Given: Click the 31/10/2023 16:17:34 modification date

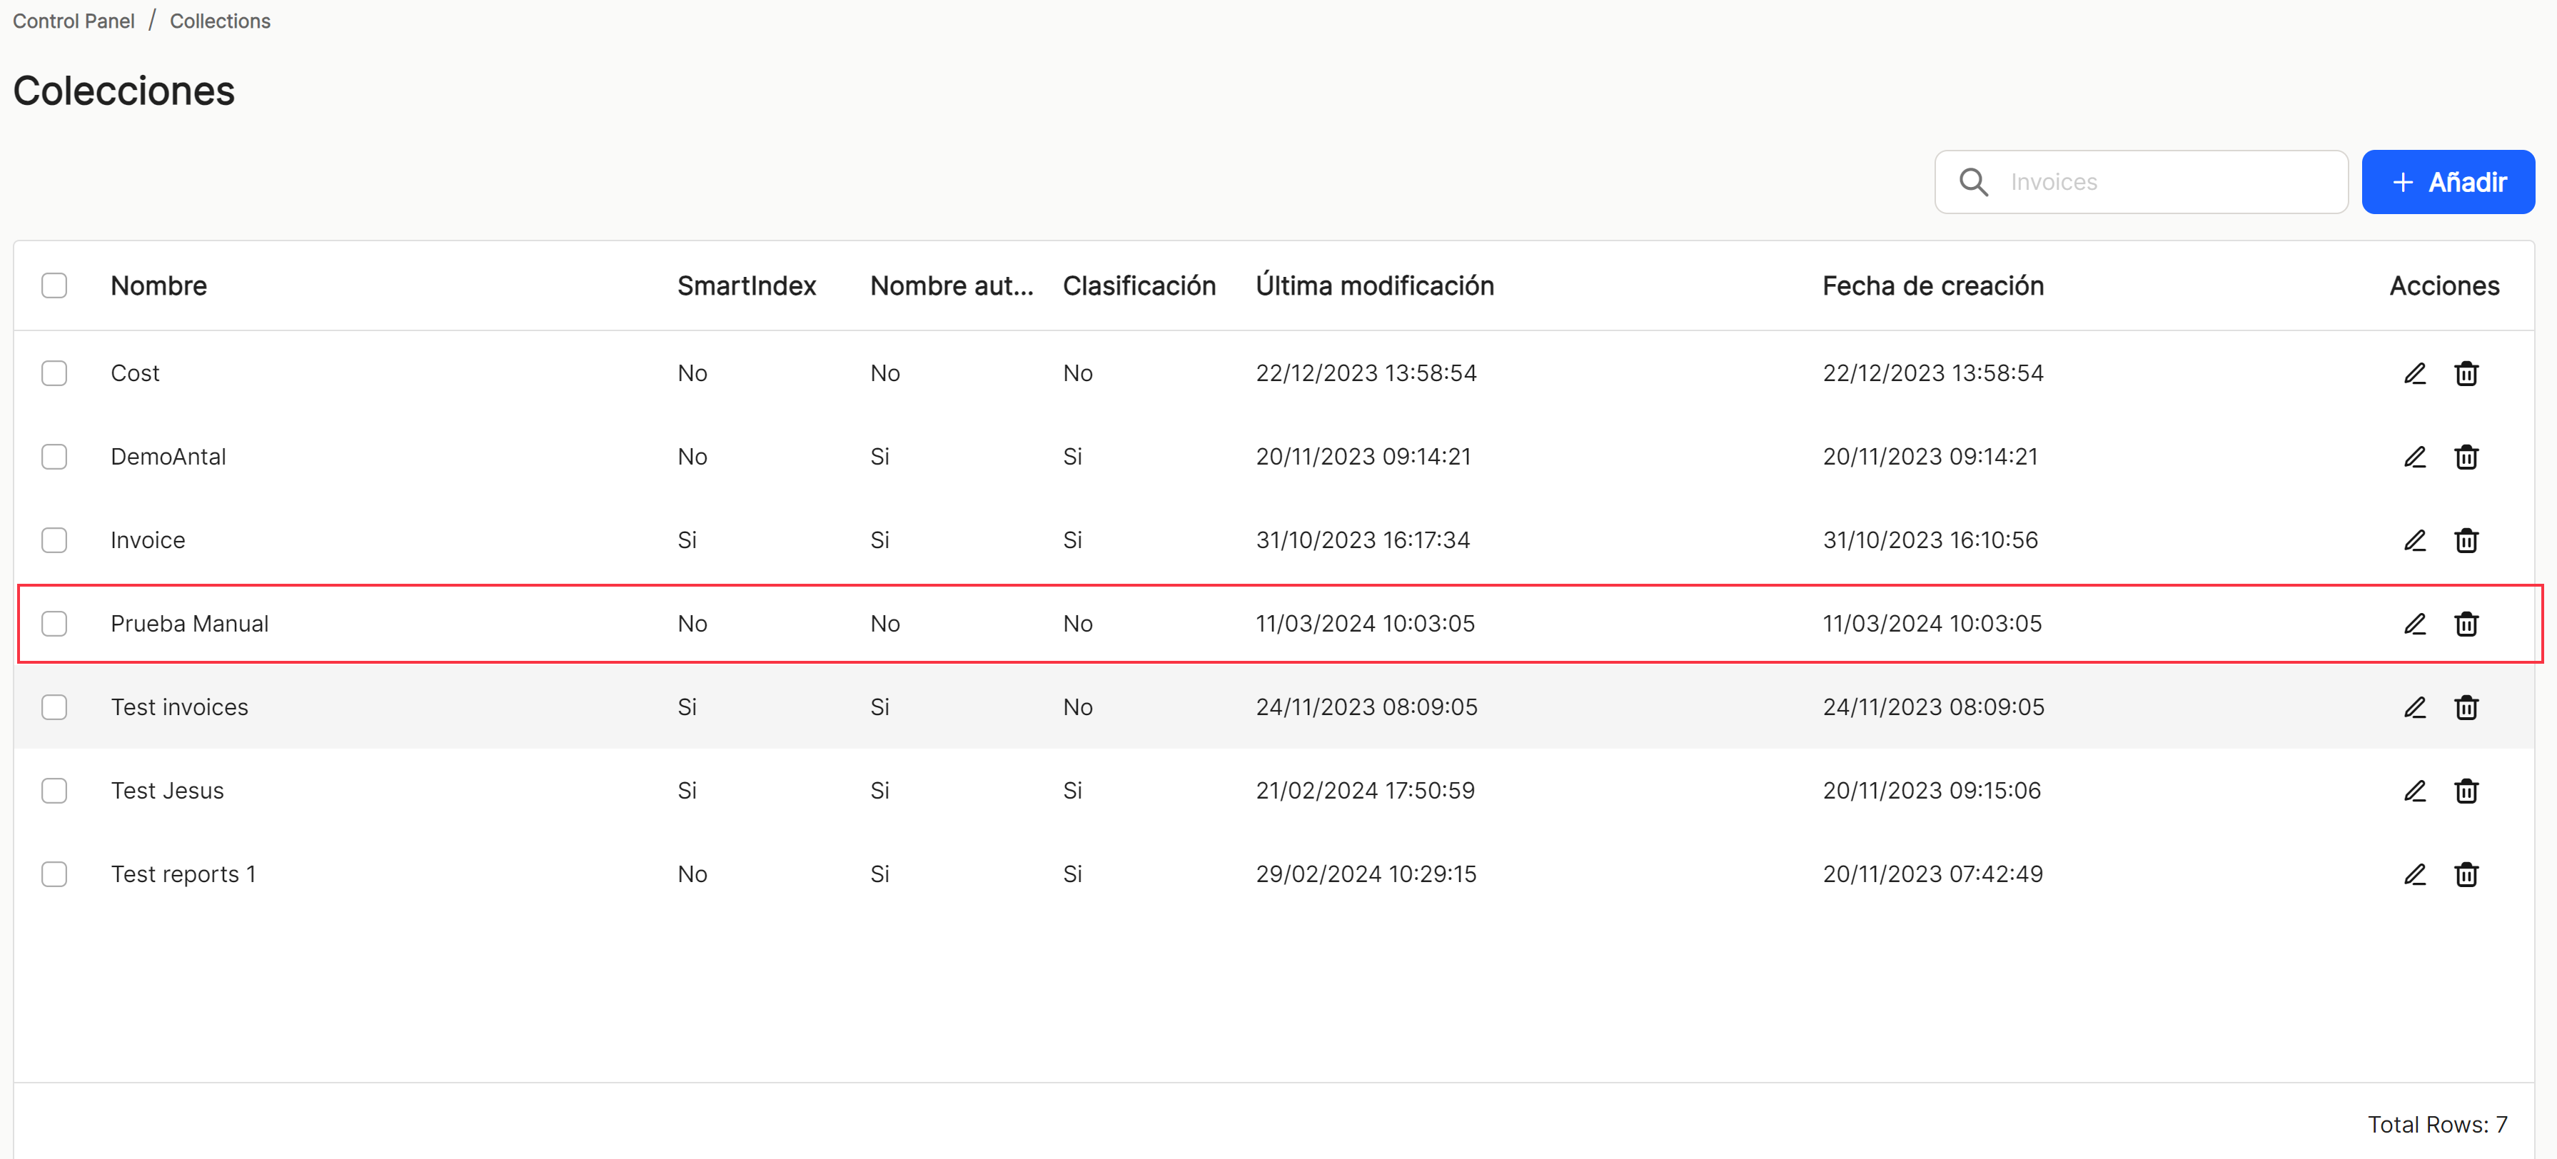Looking at the screenshot, I should tap(1363, 540).
